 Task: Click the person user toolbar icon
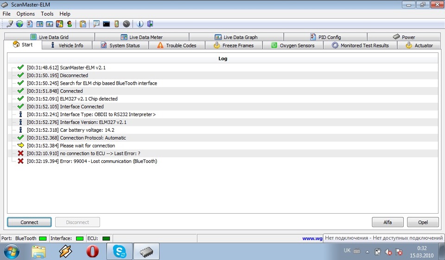(70, 24)
